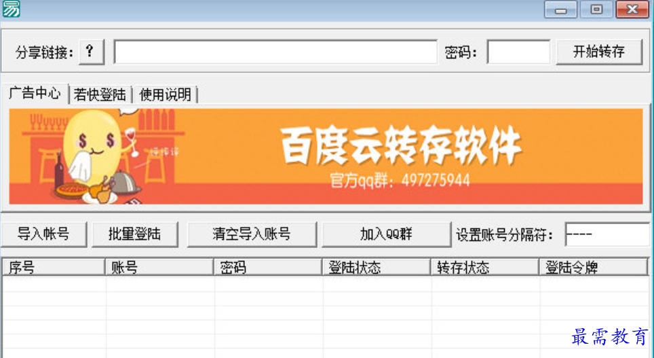The width and height of the screenshot is (654, 358).
Task: Focus the 密码 password input field
Action: point(518,52)
